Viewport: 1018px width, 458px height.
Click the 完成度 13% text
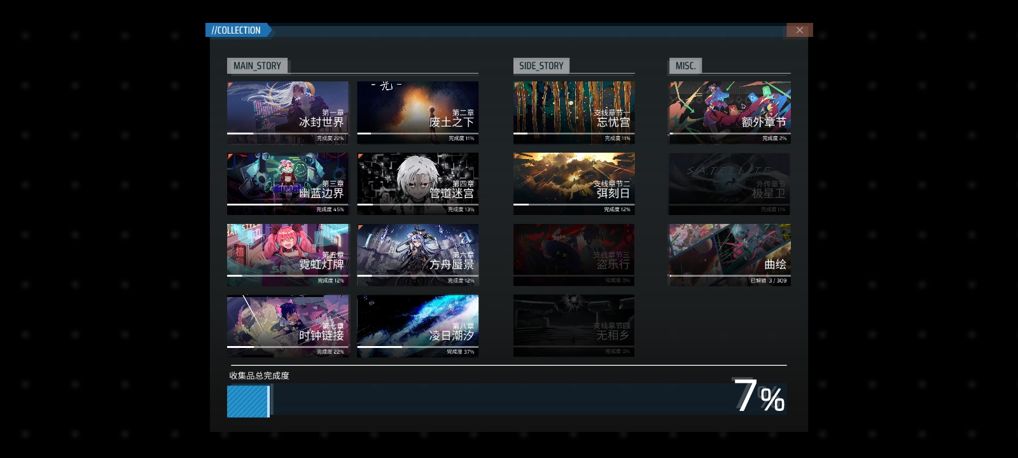click(x=461, y=209)
